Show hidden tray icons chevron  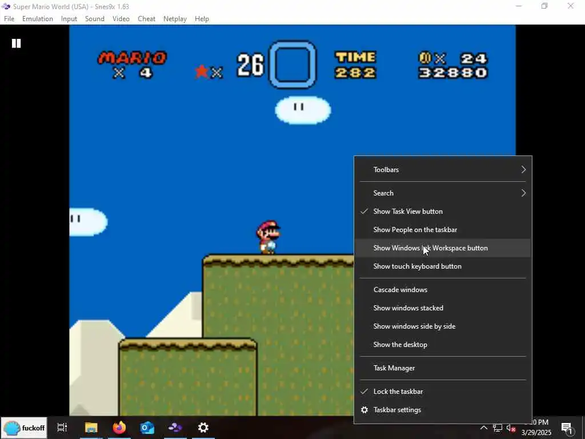click(483, 428)
